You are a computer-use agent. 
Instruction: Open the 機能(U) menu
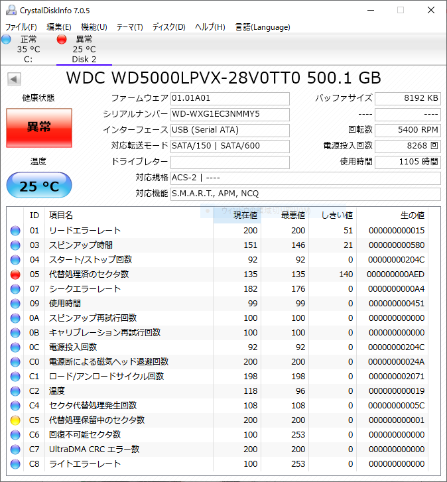point(94,27)
